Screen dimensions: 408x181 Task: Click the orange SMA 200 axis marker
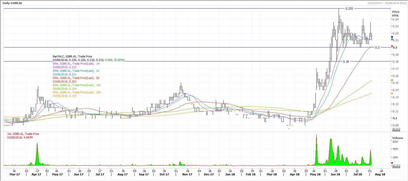coord(392,94)
